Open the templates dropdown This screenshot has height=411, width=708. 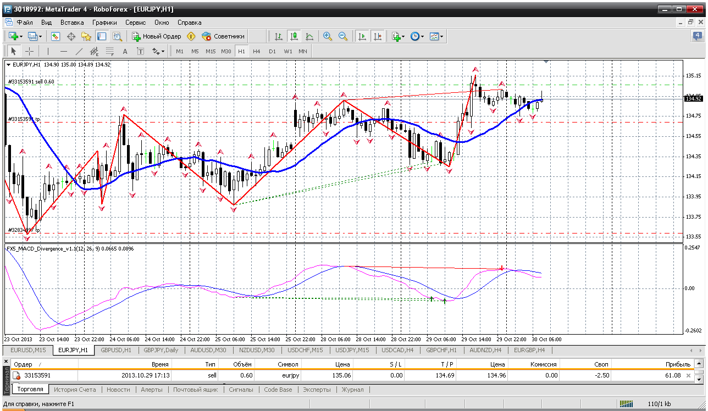coord(437,36)
